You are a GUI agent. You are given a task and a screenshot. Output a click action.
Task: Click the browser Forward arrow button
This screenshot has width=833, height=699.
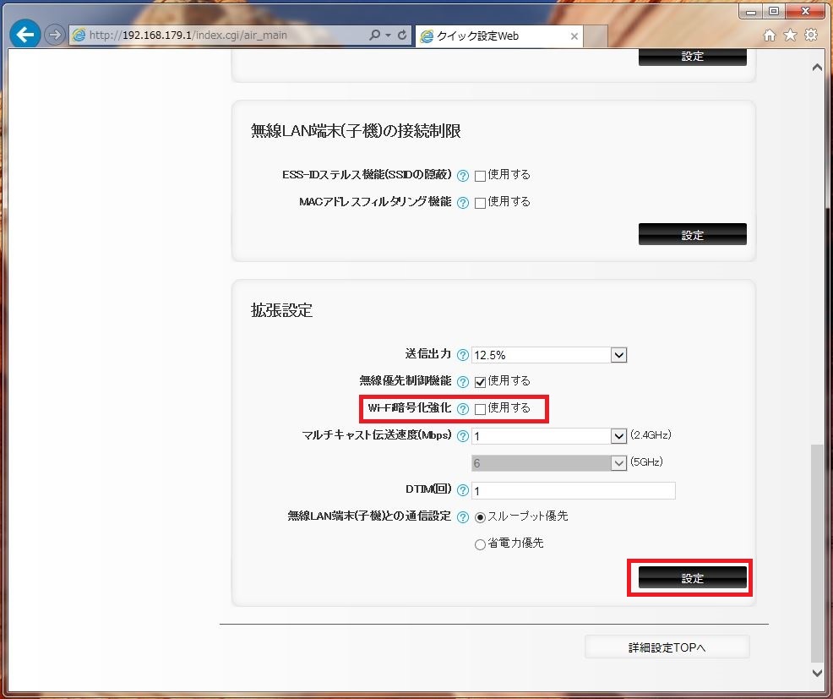(54, 35)
